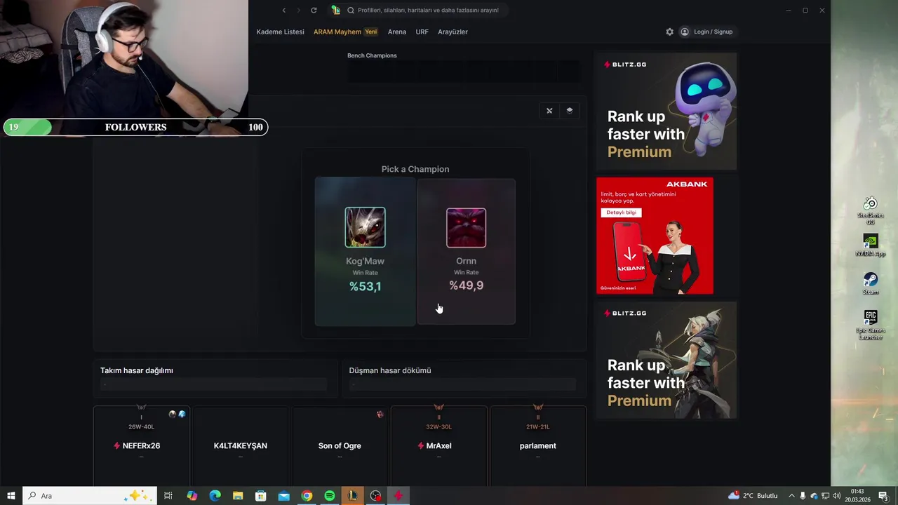
Task: Switch to the Arena tab
Action: [x=397, y=32]
